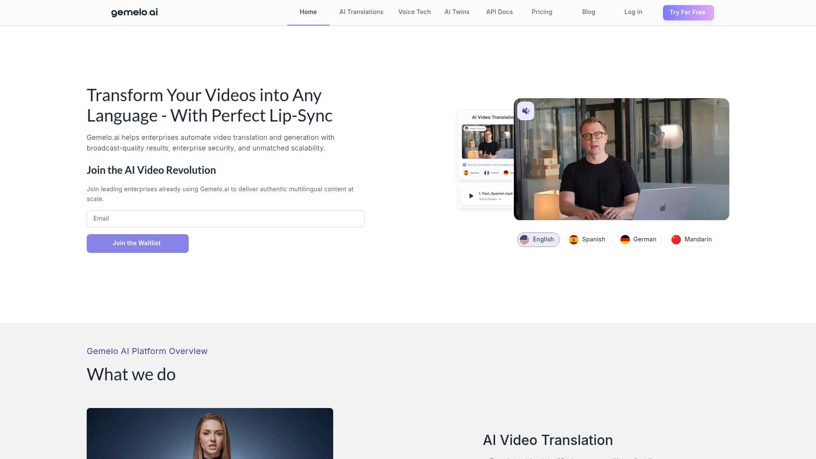Choose the Mandarin language option
Viewport: 816px width, 459px height.
tap(692, 240)
